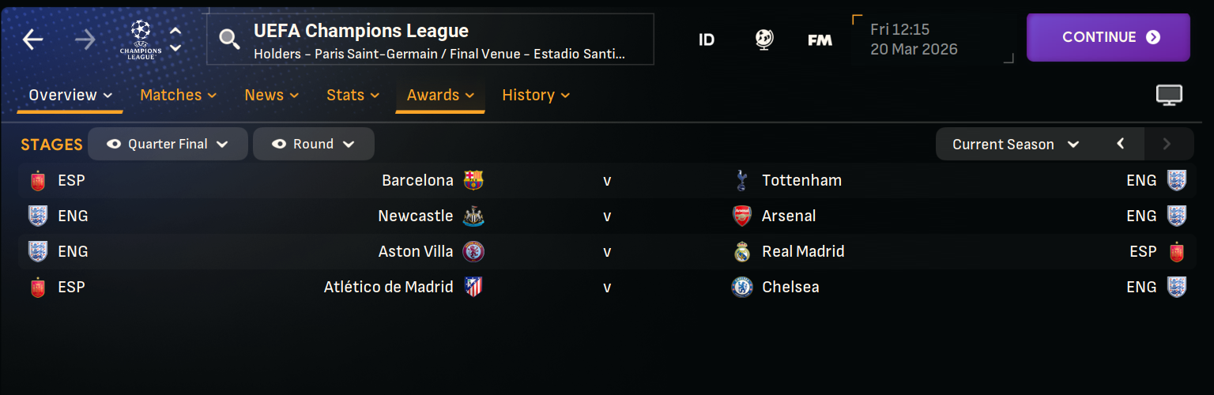Go back with the left arrow icon
1214x395 pixels.
tap(33, 39)
